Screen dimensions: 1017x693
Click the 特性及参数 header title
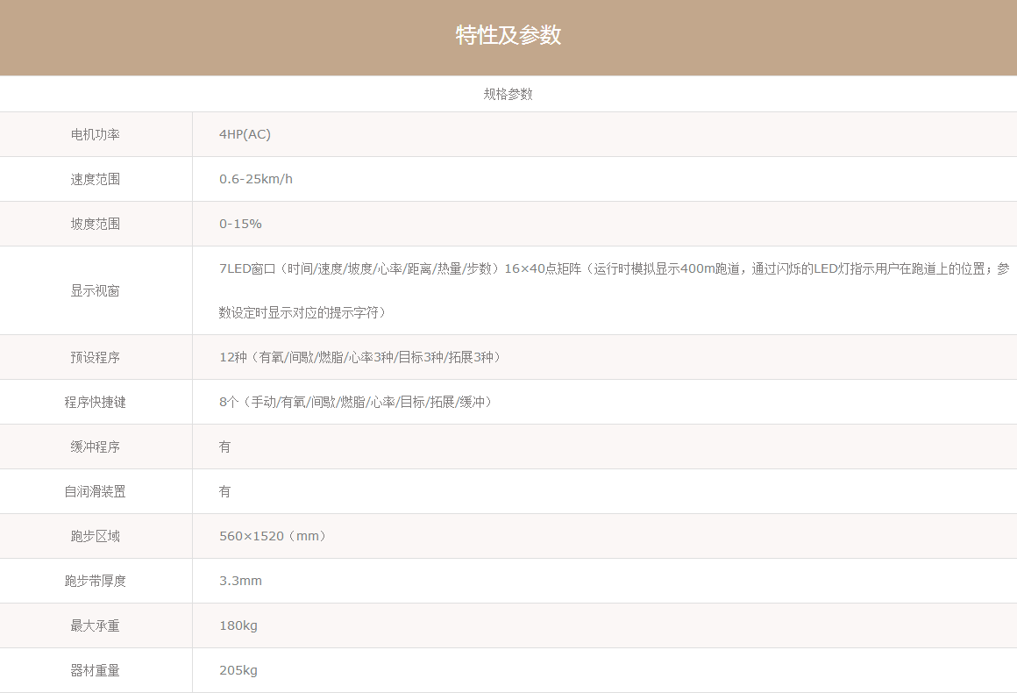pyautogui.click(x=508, y=36)
